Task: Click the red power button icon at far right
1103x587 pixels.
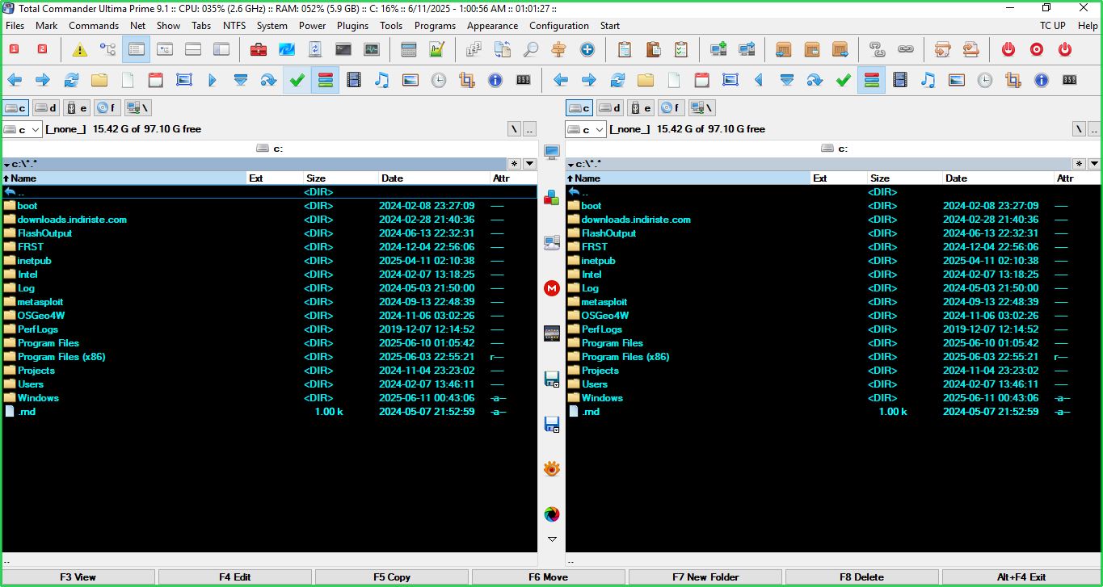Action: click(x=1065, y=49)
